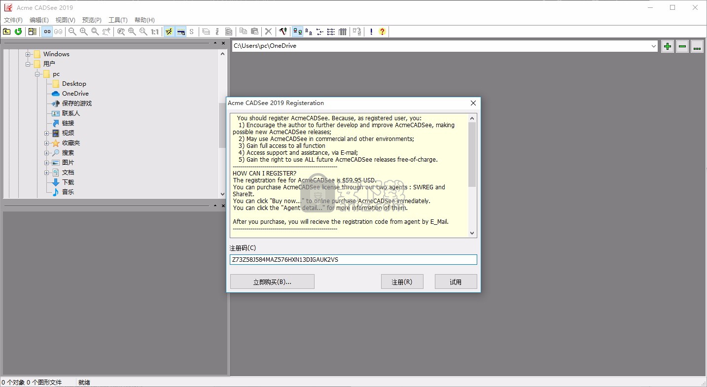Screen dimensions: 707x387
Task: Click the 1:1 actual size icon
Action: [x=155, y=32]
